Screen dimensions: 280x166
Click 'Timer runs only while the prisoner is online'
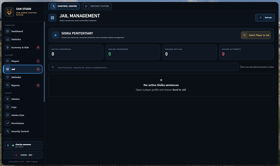(257, 67)
